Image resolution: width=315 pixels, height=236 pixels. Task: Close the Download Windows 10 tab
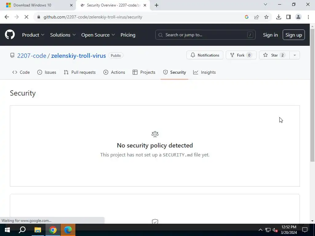tap(71, 5)
